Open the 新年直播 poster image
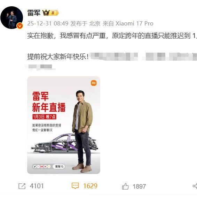 point(64,125)
